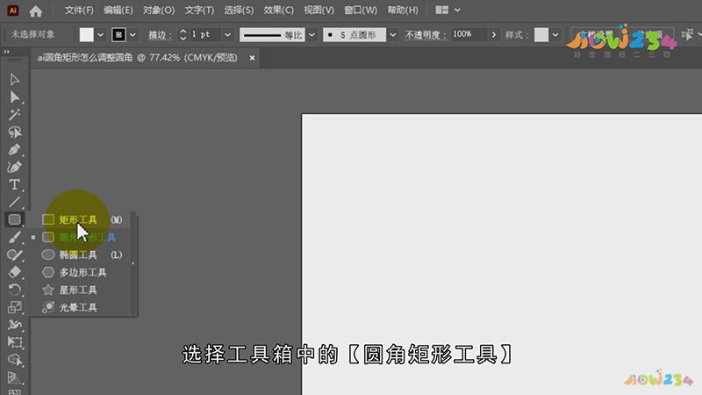The image size is (702, 395).
Task: Select the Width/Warp tool
Action: tap(14, 324)
